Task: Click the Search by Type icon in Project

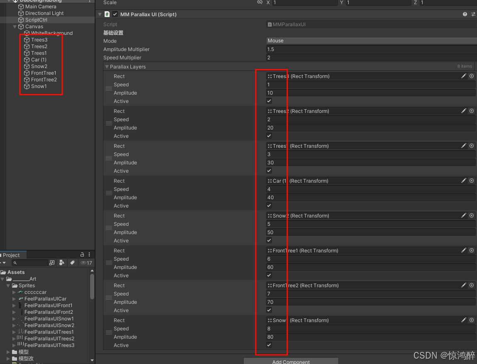Action: pos(62,263)
